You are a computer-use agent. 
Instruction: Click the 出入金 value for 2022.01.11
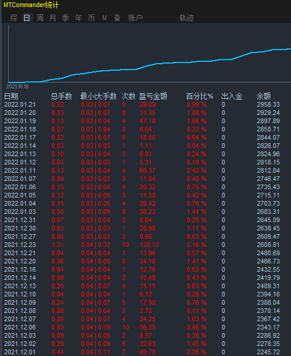pos(223,170)
